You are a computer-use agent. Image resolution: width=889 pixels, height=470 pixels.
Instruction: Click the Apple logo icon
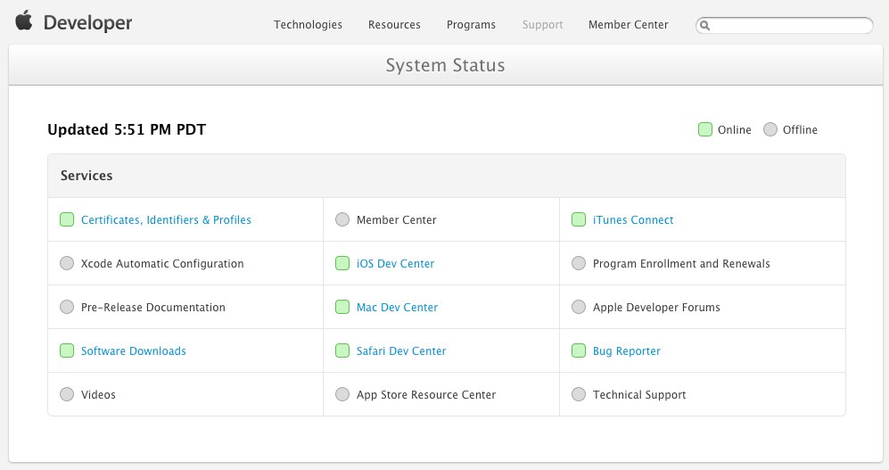pos(23,22)
